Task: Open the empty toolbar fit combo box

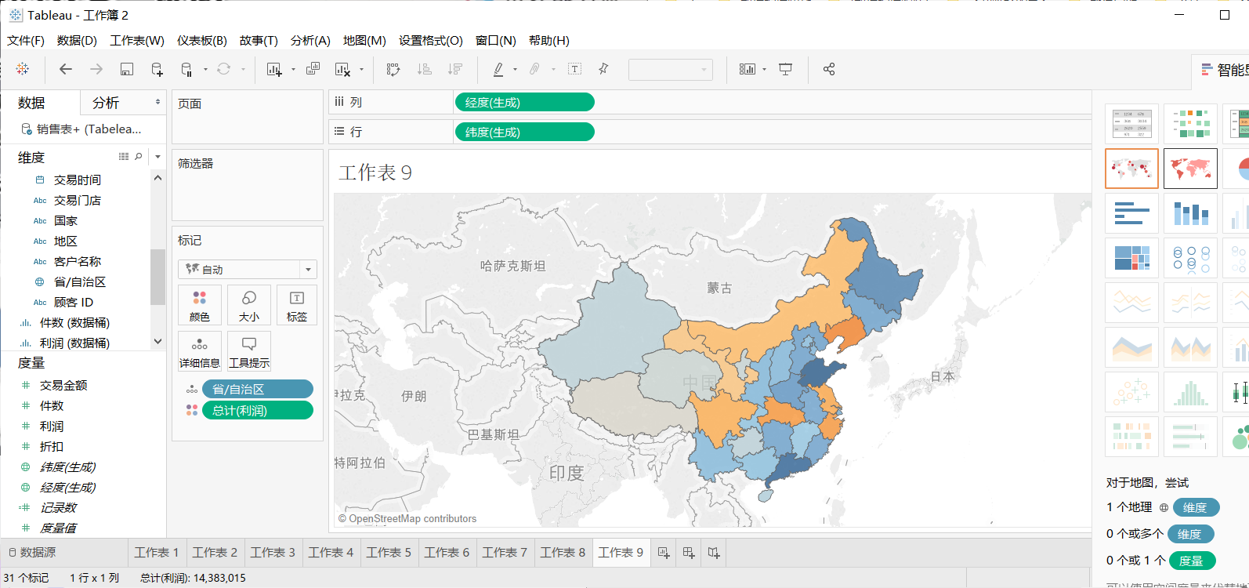Action: (x=671, y=69)
